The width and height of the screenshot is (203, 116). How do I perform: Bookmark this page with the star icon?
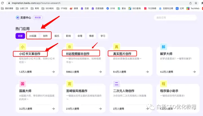(196, 3)
